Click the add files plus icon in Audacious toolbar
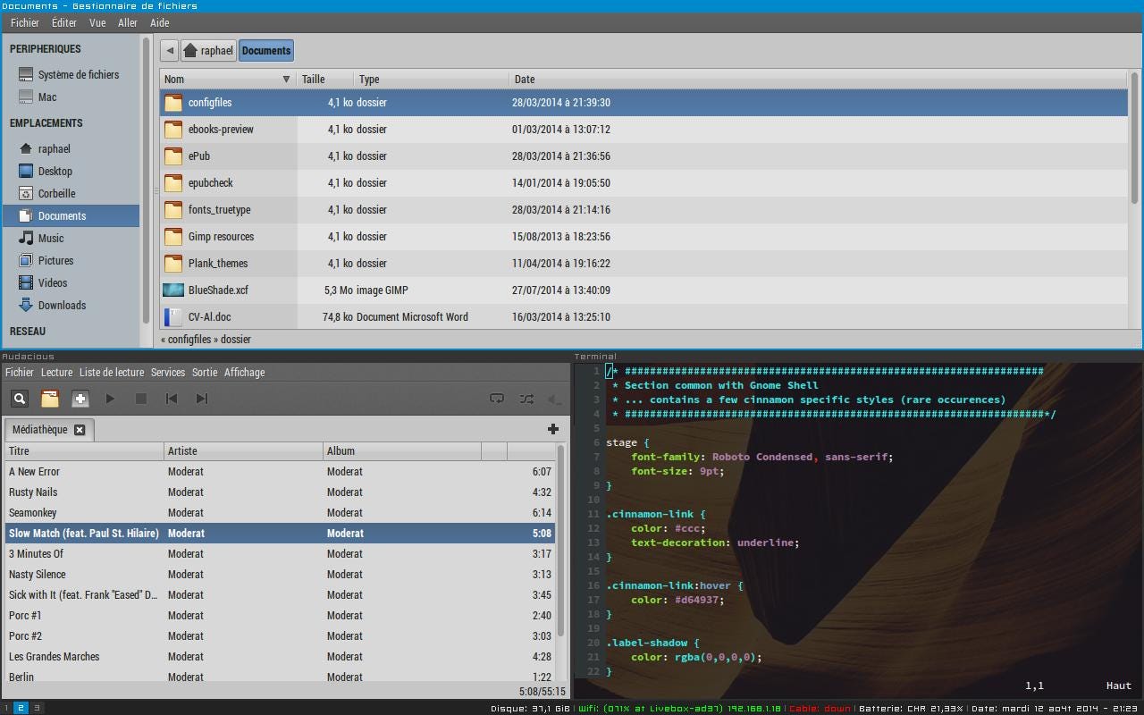 click(x=80, y=399)
